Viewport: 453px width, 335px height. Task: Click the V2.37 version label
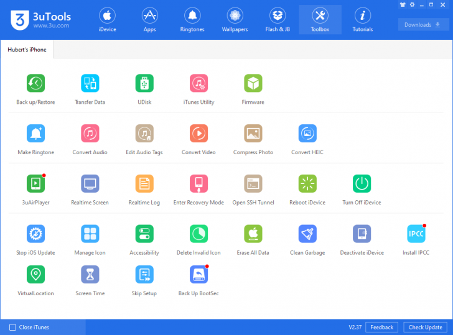point(355,327)
